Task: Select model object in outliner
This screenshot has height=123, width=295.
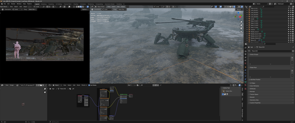Action: point(253,19)
